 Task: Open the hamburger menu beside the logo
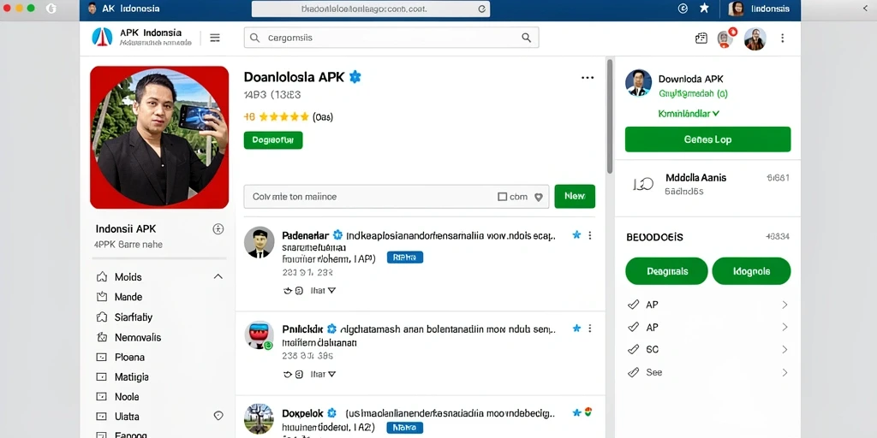tap(215, 38)
